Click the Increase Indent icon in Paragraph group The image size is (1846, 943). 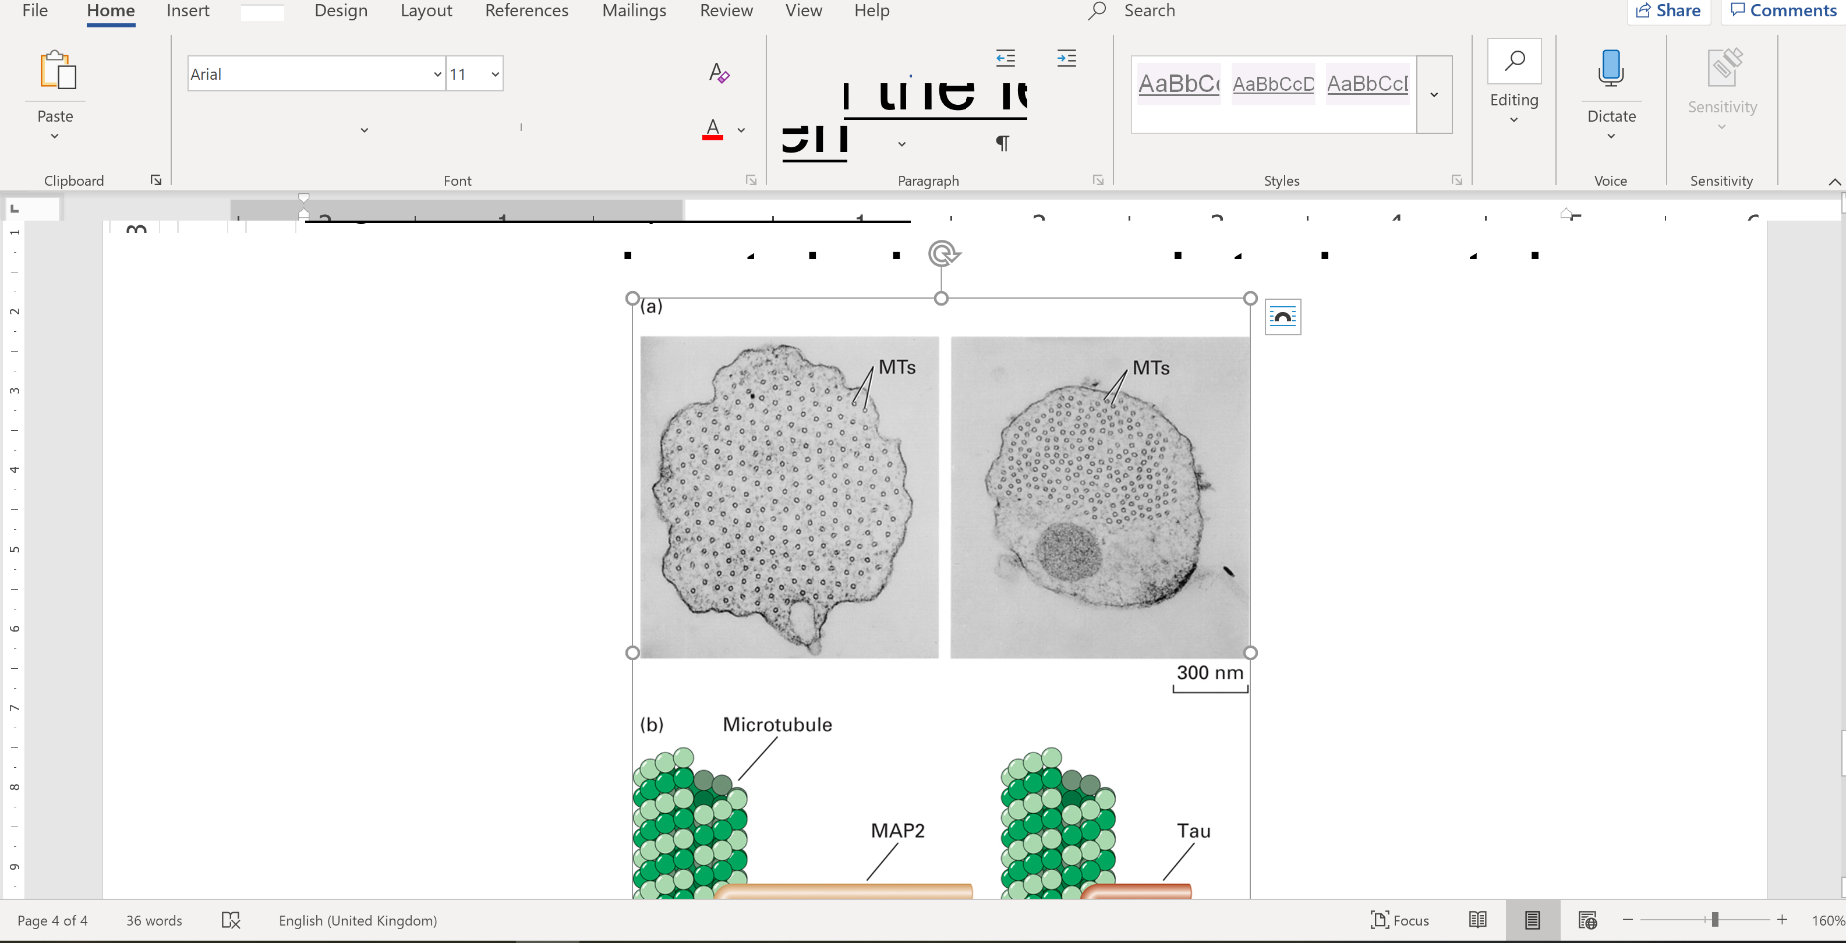(1065, 58)
